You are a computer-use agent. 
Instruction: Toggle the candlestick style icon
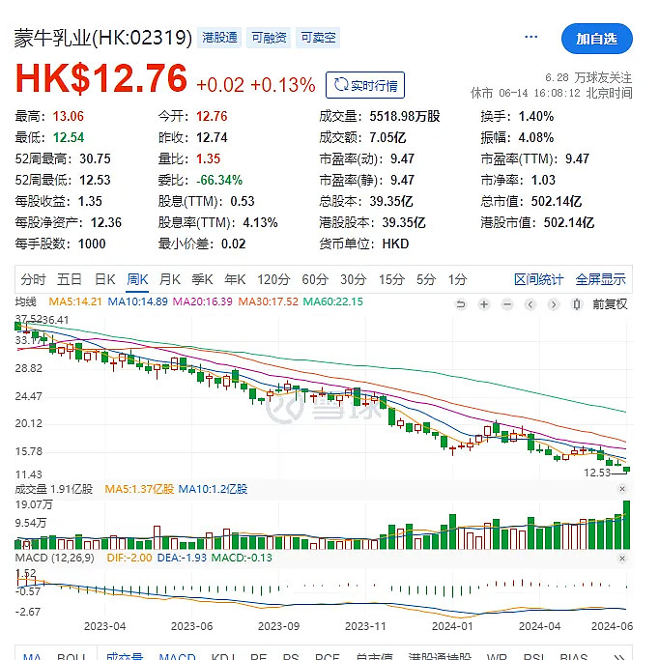pos(577,303)
